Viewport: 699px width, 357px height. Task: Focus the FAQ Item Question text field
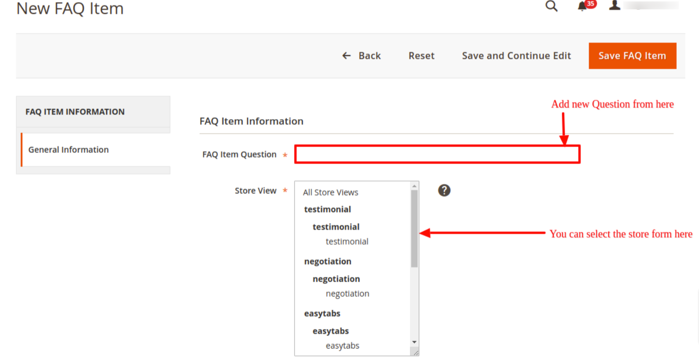click(437, 154)
